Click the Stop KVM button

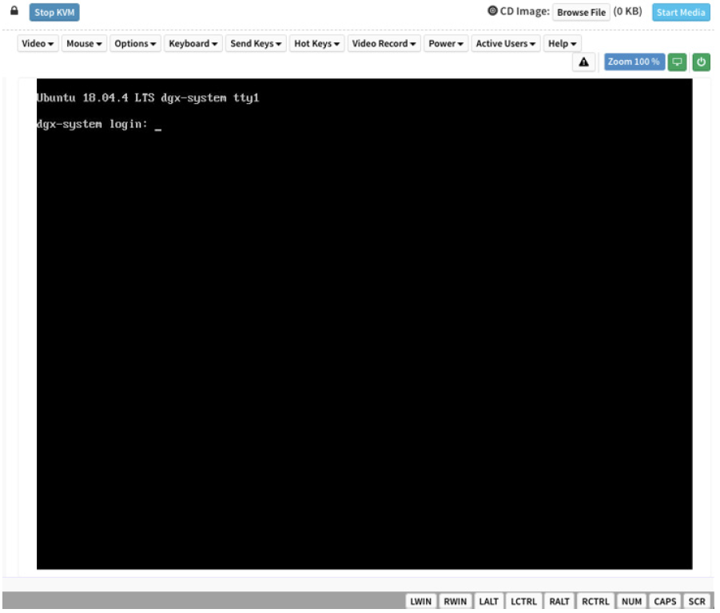54,13
